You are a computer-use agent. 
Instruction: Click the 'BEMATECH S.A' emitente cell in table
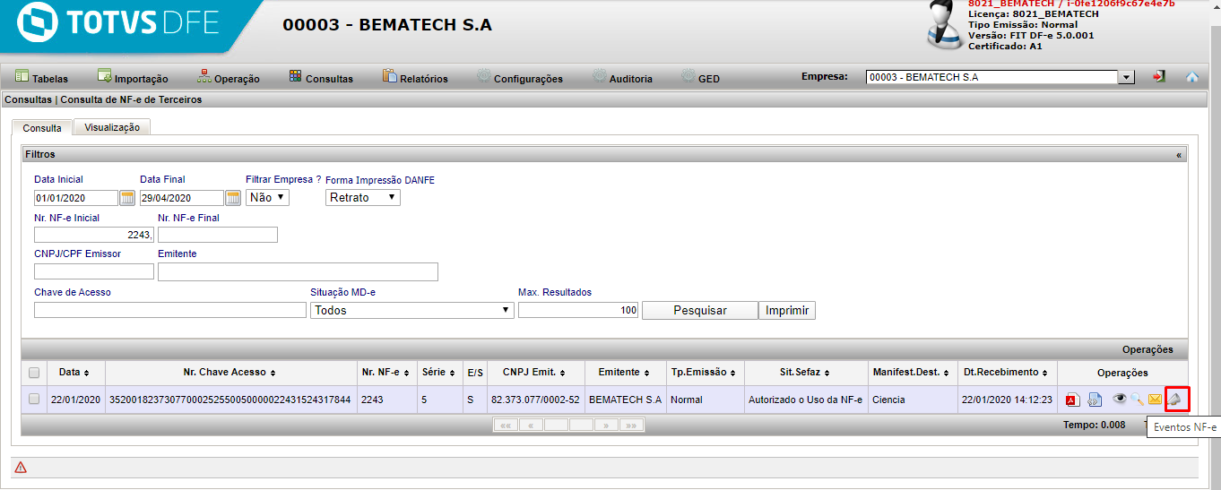point(625,400)
